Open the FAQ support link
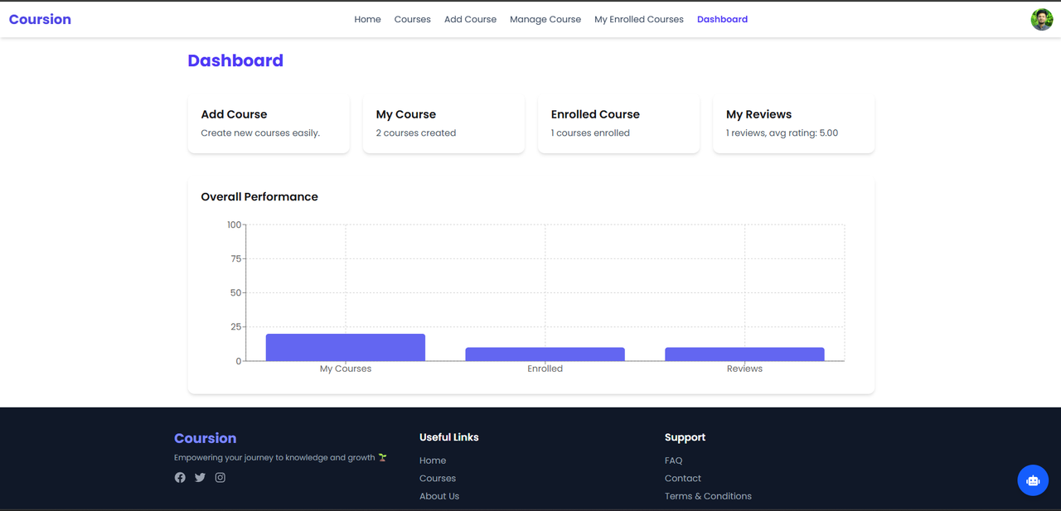Screen dimensions: 1061x511 [673, 460]
